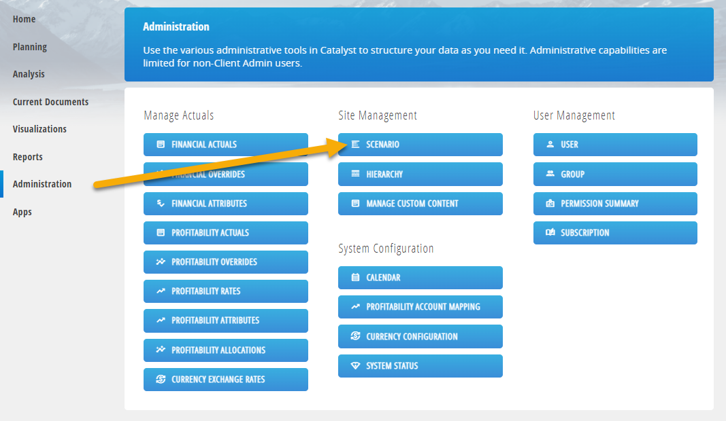The image size is (726, 421).
Task: Open Profitability Account Mapping
Action: 420,307
